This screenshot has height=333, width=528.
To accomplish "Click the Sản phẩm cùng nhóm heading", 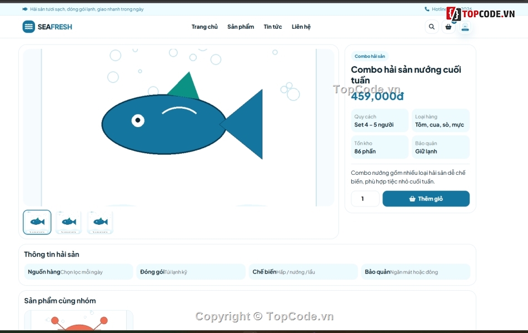I will (x=60, y=301).
